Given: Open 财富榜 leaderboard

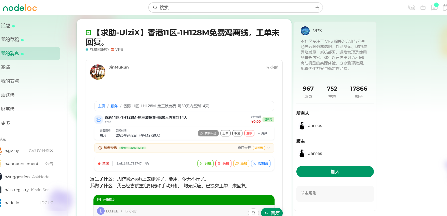Looking at the screenshot, I should (x=8, y=109).
